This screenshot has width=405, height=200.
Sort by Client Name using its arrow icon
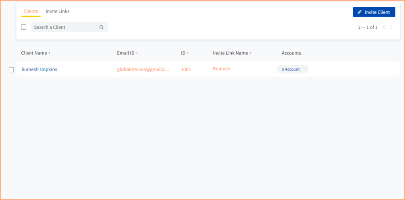click(49, 53)
